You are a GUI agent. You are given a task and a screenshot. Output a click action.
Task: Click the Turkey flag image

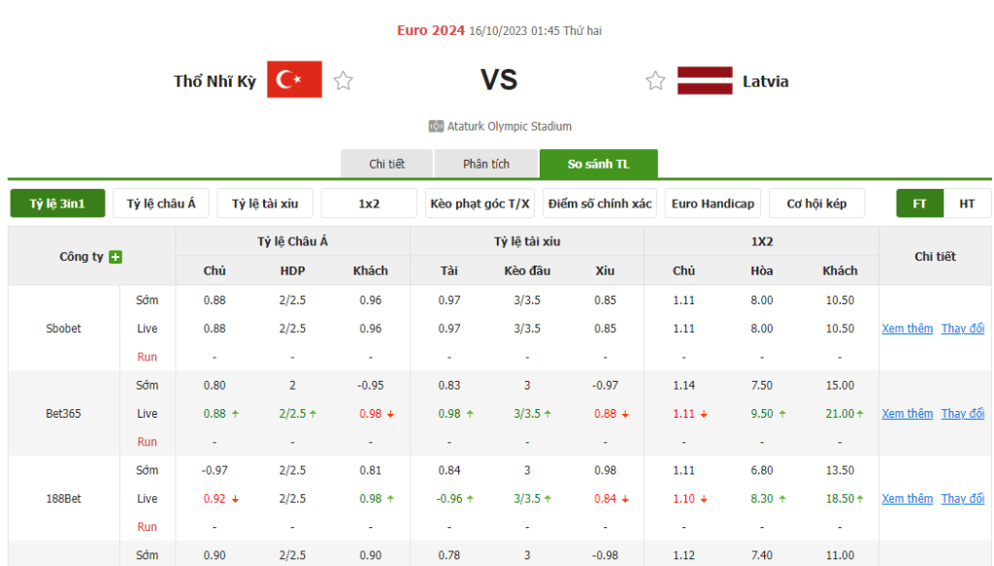point(294,79)
